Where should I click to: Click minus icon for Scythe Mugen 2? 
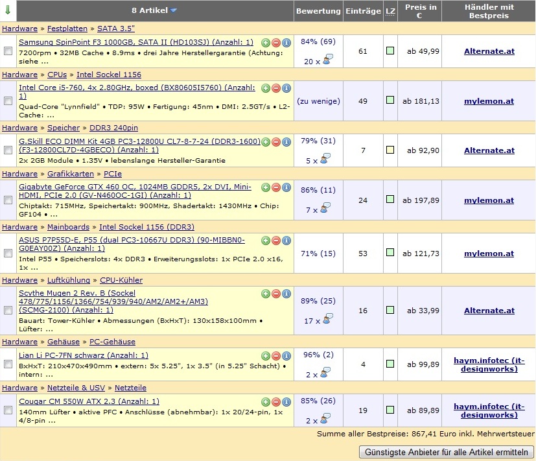tap(276, 294)
